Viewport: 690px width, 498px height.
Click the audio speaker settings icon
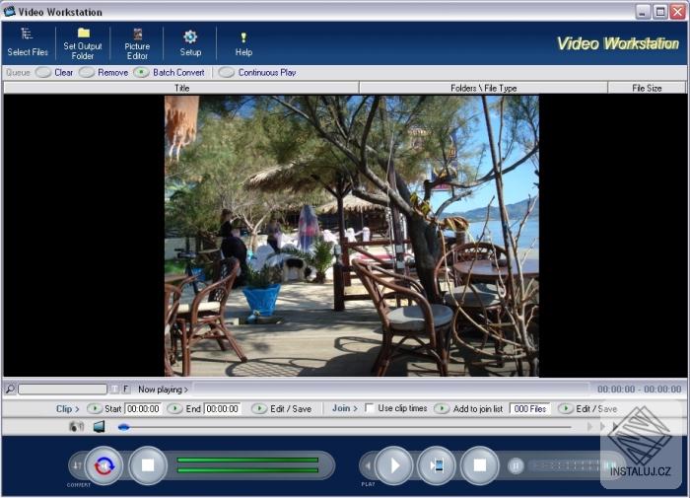pos(77,426)
